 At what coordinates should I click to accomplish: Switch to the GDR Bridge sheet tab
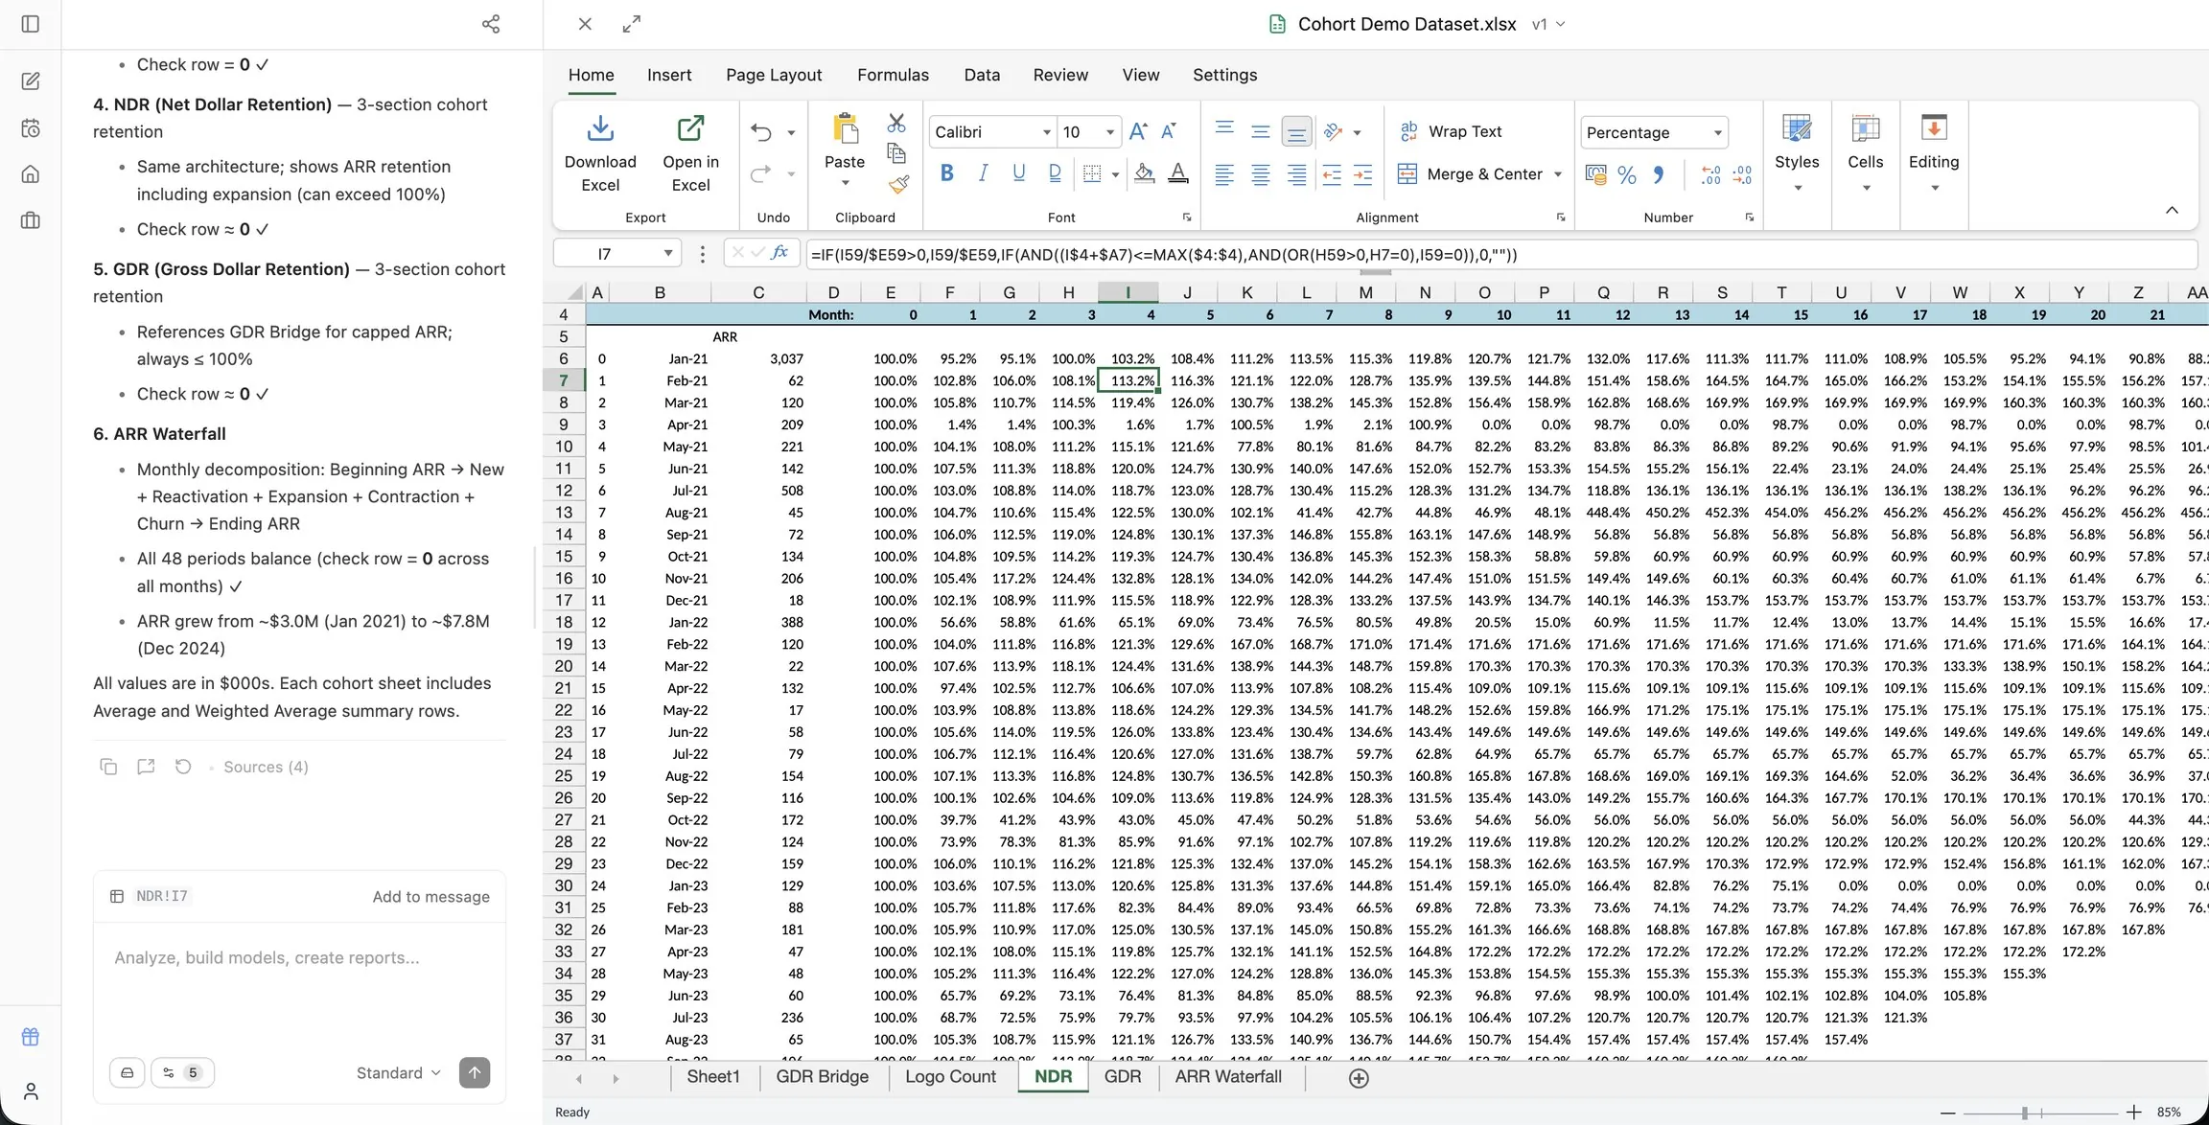click(x=822, y=1076)
